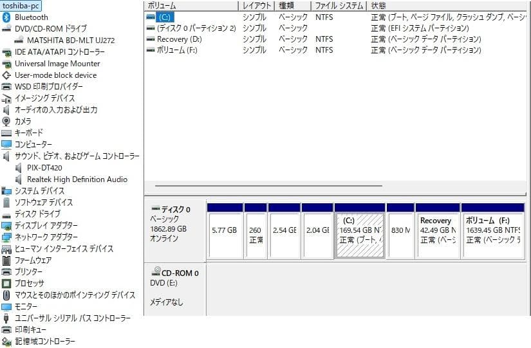Screen dimensions: 531x348
Task: Click the モニター display icon
Action: pos(6,307)
